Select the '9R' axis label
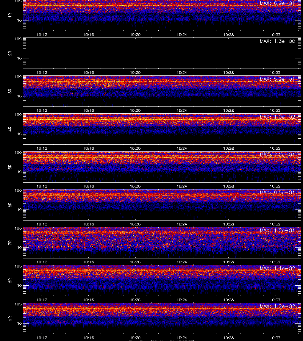This screenshot has height=341, width=303. tap(10, 318)
